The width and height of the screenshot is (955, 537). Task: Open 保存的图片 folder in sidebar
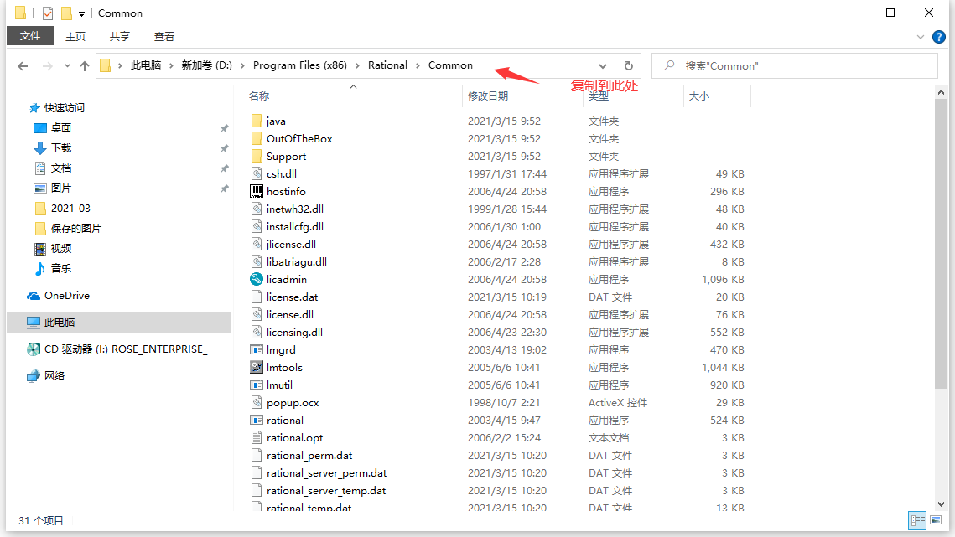coord(67,229)
